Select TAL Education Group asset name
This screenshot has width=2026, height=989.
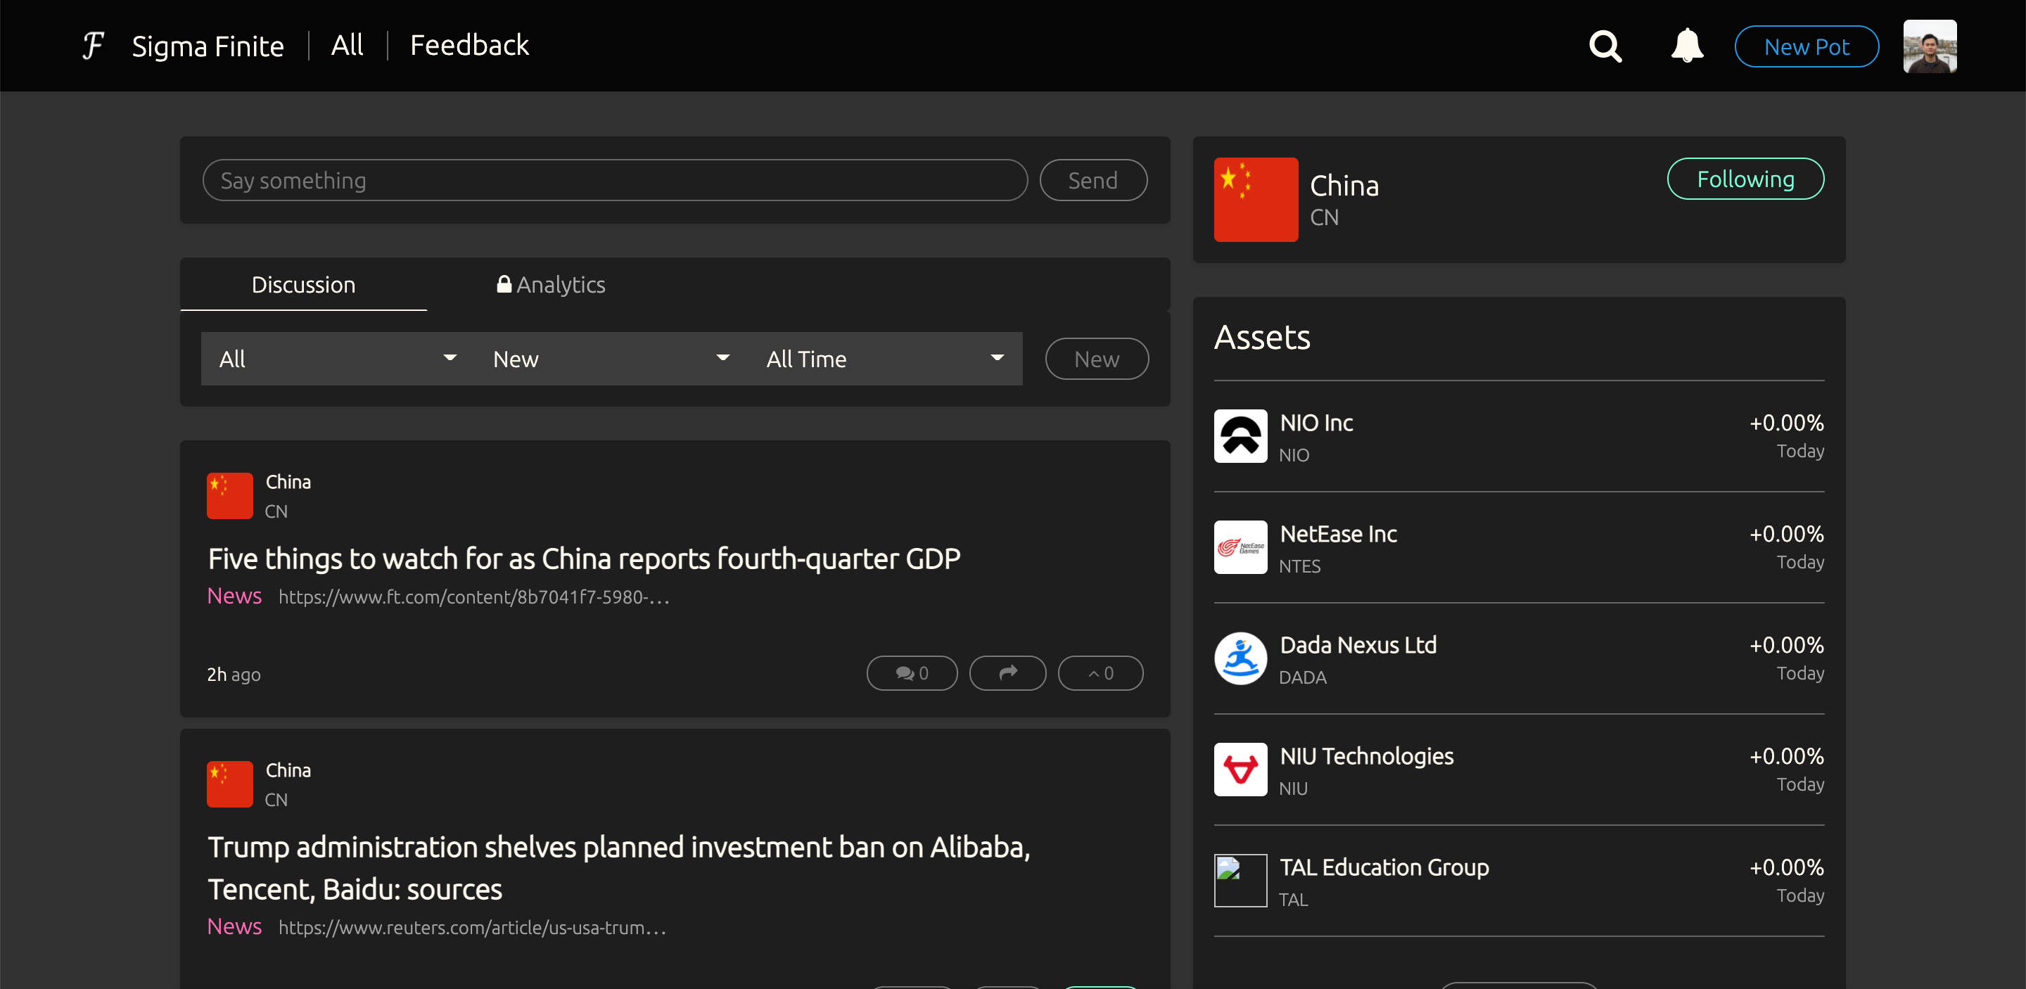(x=1384, y=867)
